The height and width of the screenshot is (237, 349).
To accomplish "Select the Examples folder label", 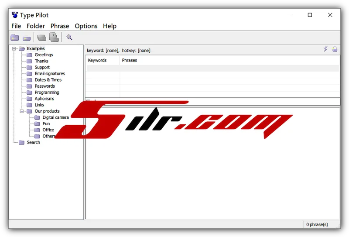I will click(36, 48).
